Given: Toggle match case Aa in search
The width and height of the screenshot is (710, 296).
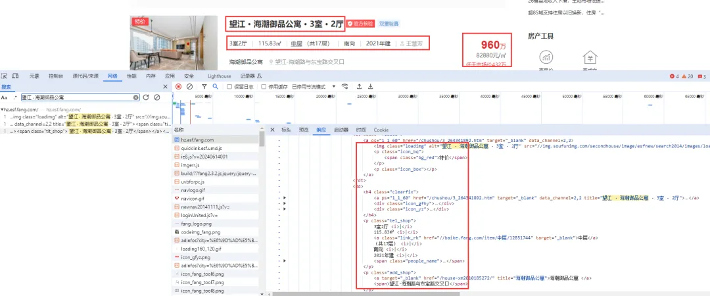Looking at the screenshot, I should click(x=4, y=97).
